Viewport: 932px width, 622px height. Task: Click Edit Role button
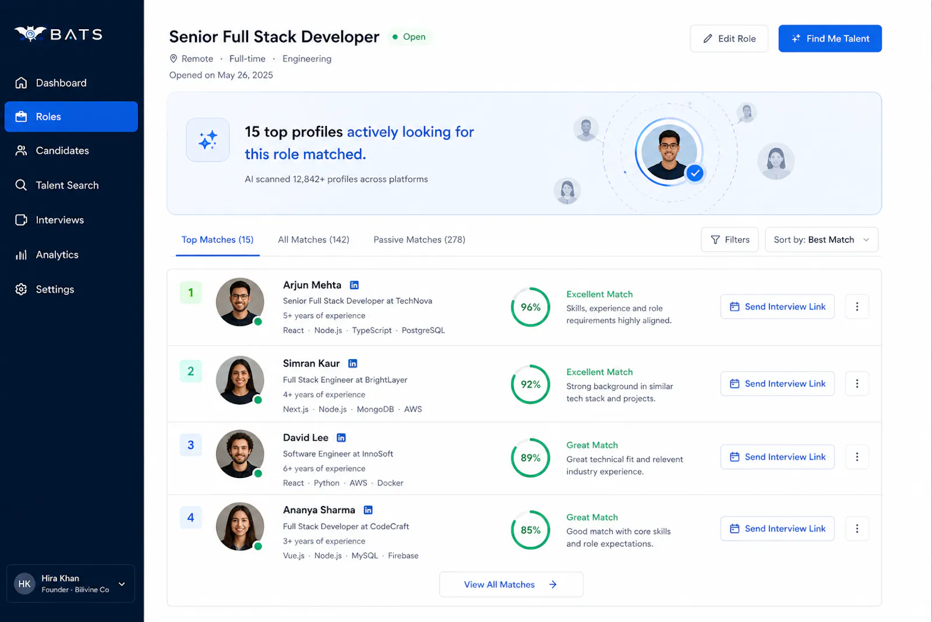click(x=729, y=38)
